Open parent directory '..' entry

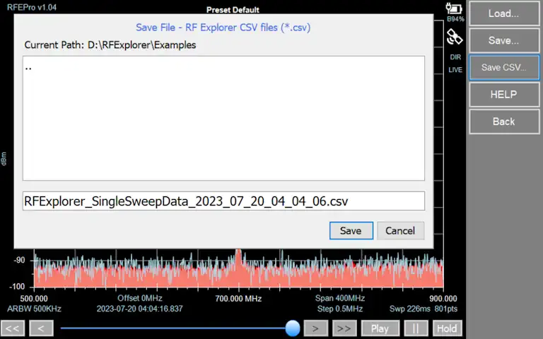tap(29, 67)
